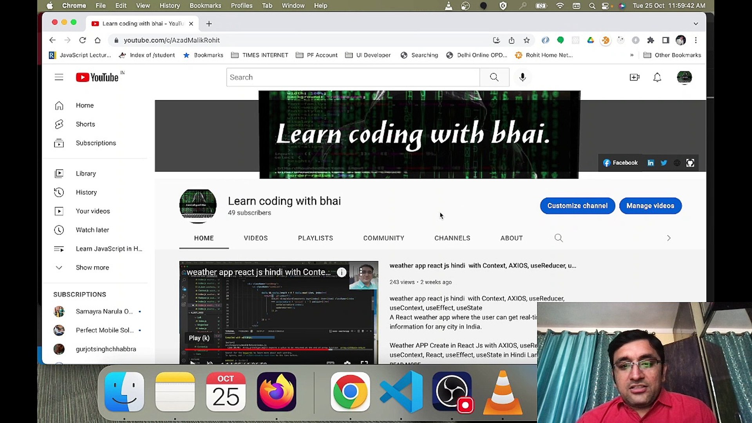Expand hidden bookmarks double-chevron
This screenshot has width=752, height=423.
click(x=632, y=55)
